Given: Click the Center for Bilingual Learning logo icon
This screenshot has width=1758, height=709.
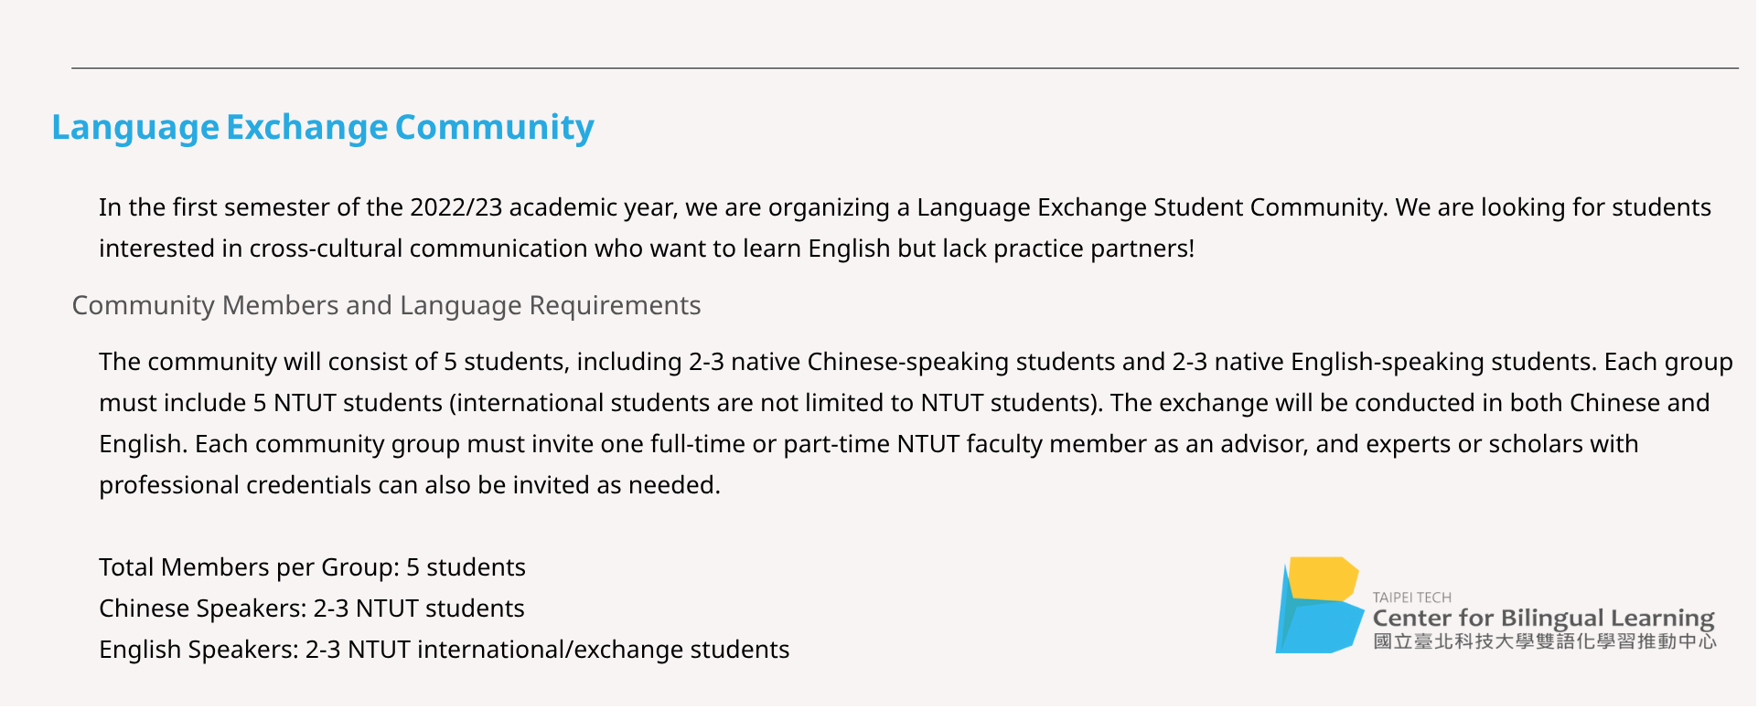Looking at the screenshot, I should click(x=1319, y=605).
